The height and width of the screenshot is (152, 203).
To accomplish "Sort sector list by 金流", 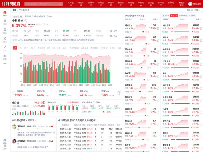I will tap(182, 19).
